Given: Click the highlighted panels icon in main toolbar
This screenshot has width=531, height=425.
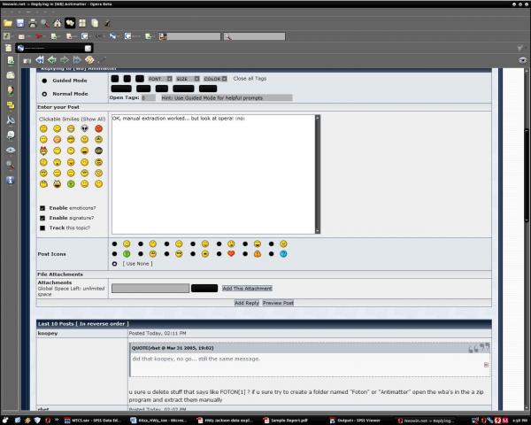Looking at the screenshot, I should [x=70, y=23].
